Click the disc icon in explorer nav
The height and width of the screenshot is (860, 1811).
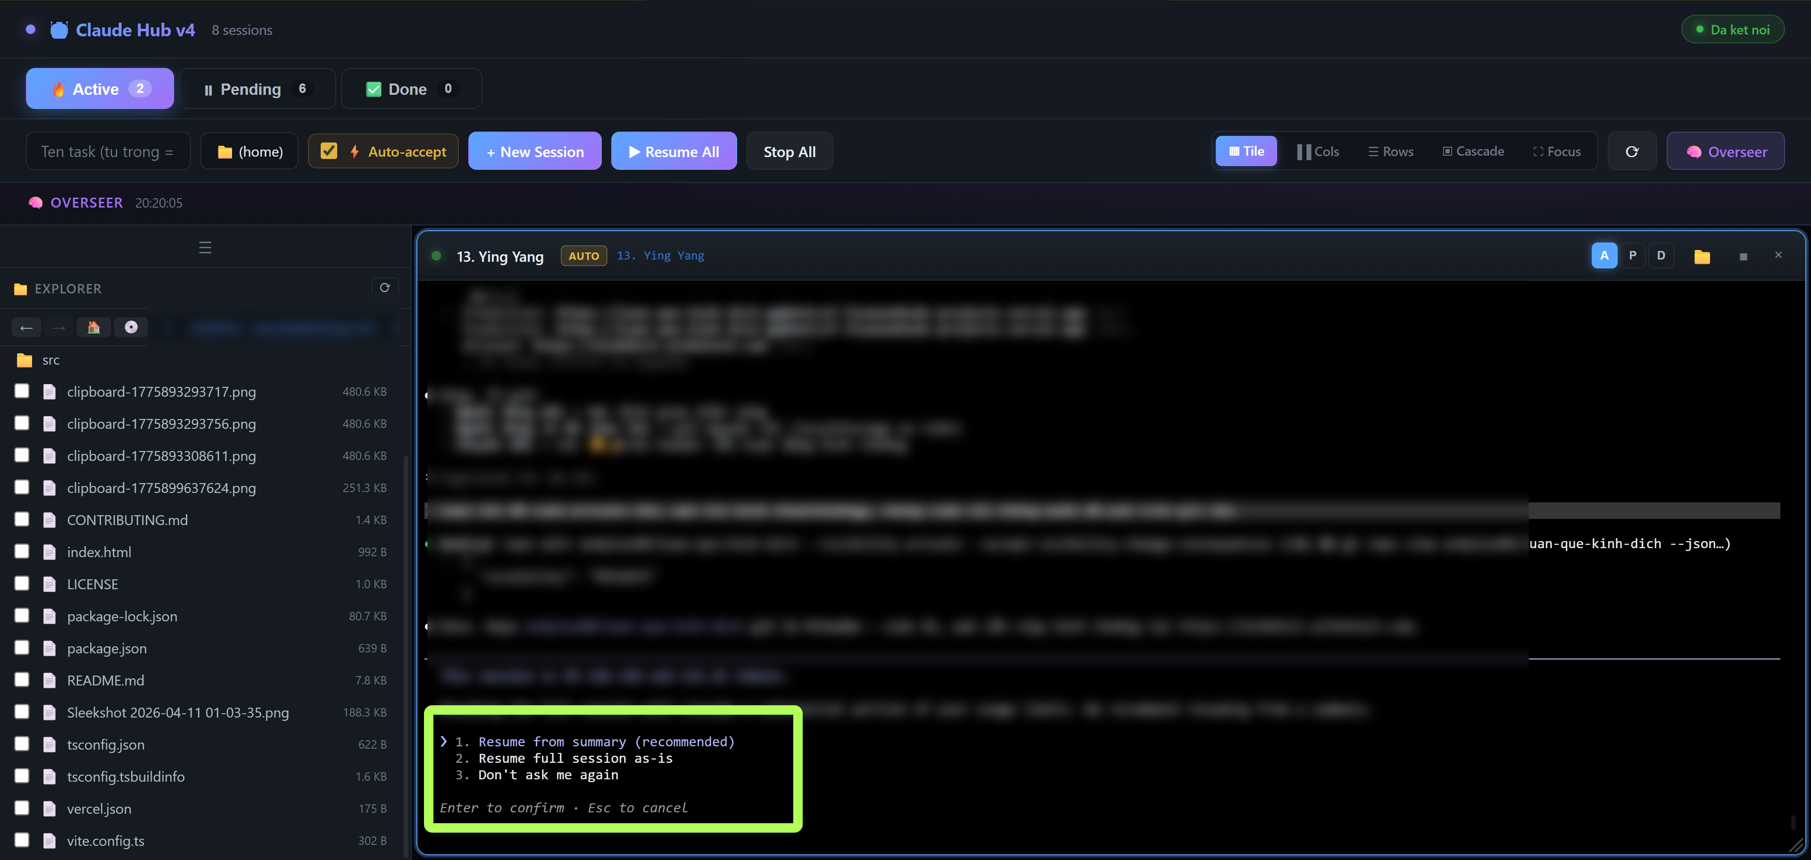[131, 327]
